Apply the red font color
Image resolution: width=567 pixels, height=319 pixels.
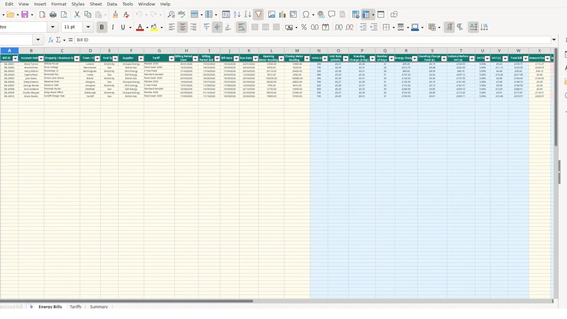tap(139, 27)
